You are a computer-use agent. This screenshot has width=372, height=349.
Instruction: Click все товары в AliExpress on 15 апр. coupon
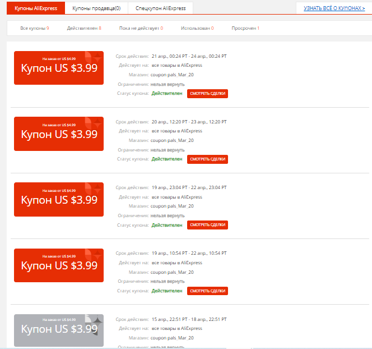point(176,328)
